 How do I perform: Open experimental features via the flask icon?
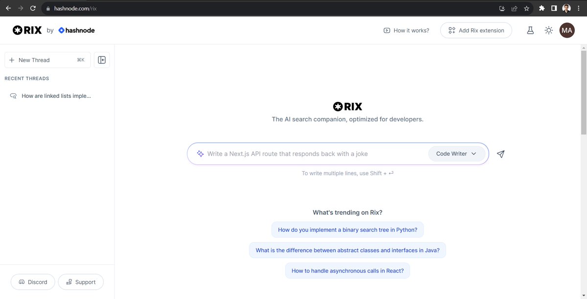click(x=530, y=30)
